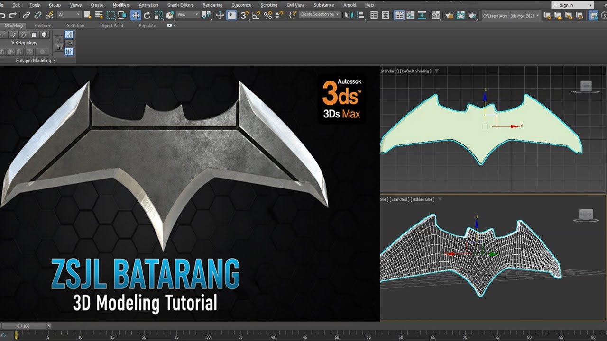The width and height of the screenshot is (607, 341).
Task: Click the Mirror tool icon
Action: (x=349, y=15)
